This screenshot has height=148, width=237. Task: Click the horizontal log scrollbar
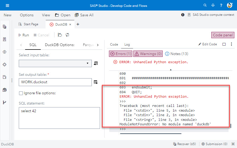click(x=151, y=134)
